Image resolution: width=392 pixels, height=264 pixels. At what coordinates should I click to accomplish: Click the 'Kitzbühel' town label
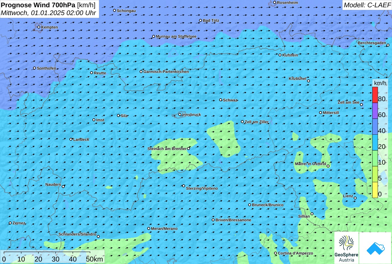click(297, 79)
